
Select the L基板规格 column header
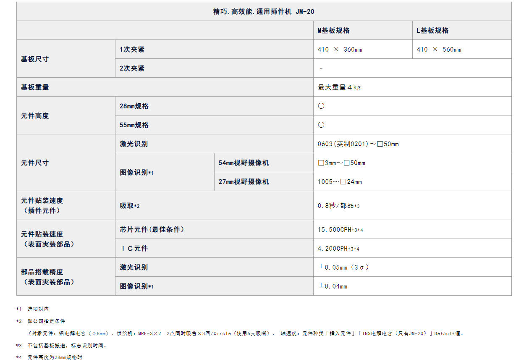coord(432,31)
